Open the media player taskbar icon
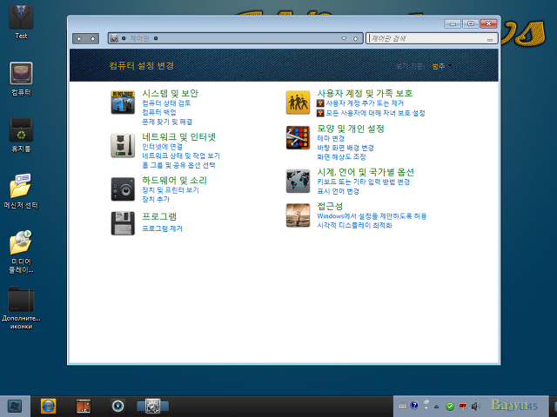 pyautogui.click(x=118, y=407)
